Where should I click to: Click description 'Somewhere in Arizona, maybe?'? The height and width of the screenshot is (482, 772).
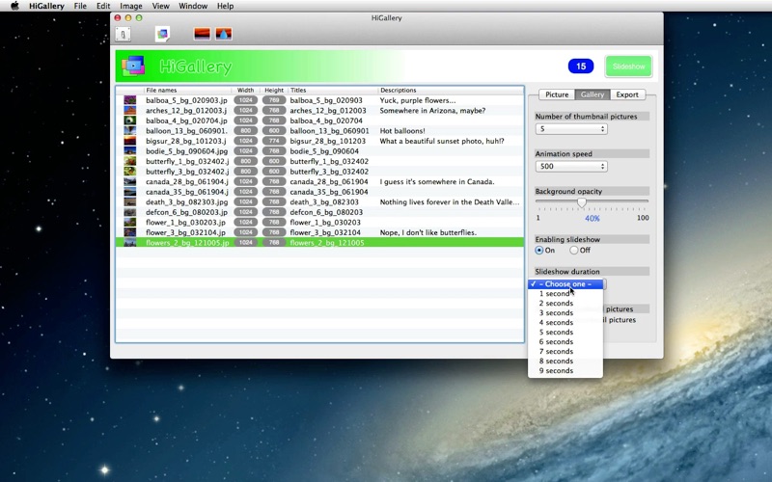pyautogui.click(x=432, y=111)
